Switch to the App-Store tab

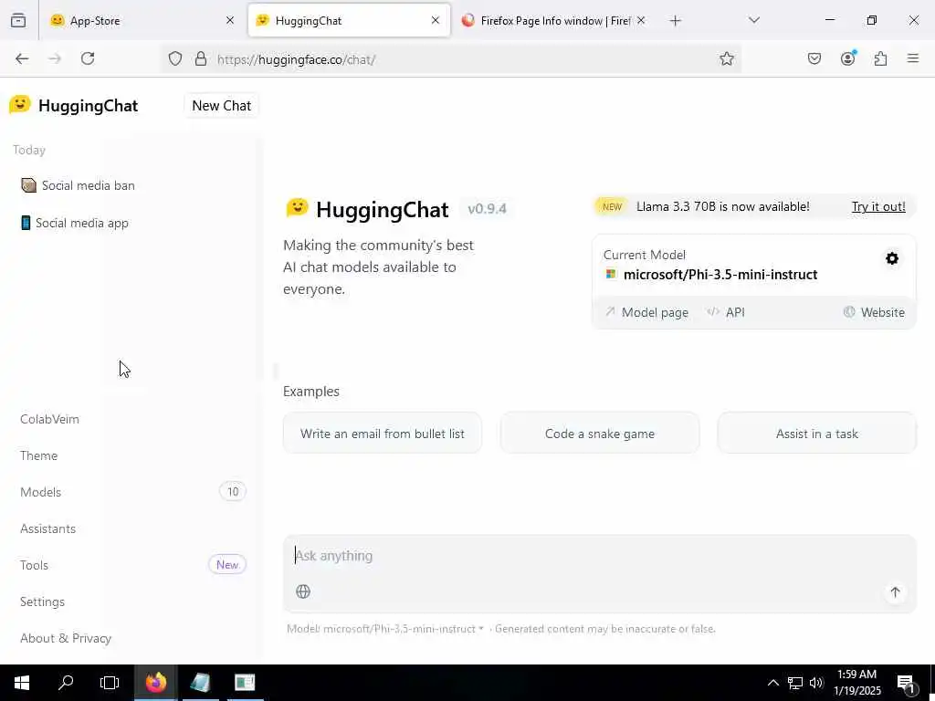[142, 21]
